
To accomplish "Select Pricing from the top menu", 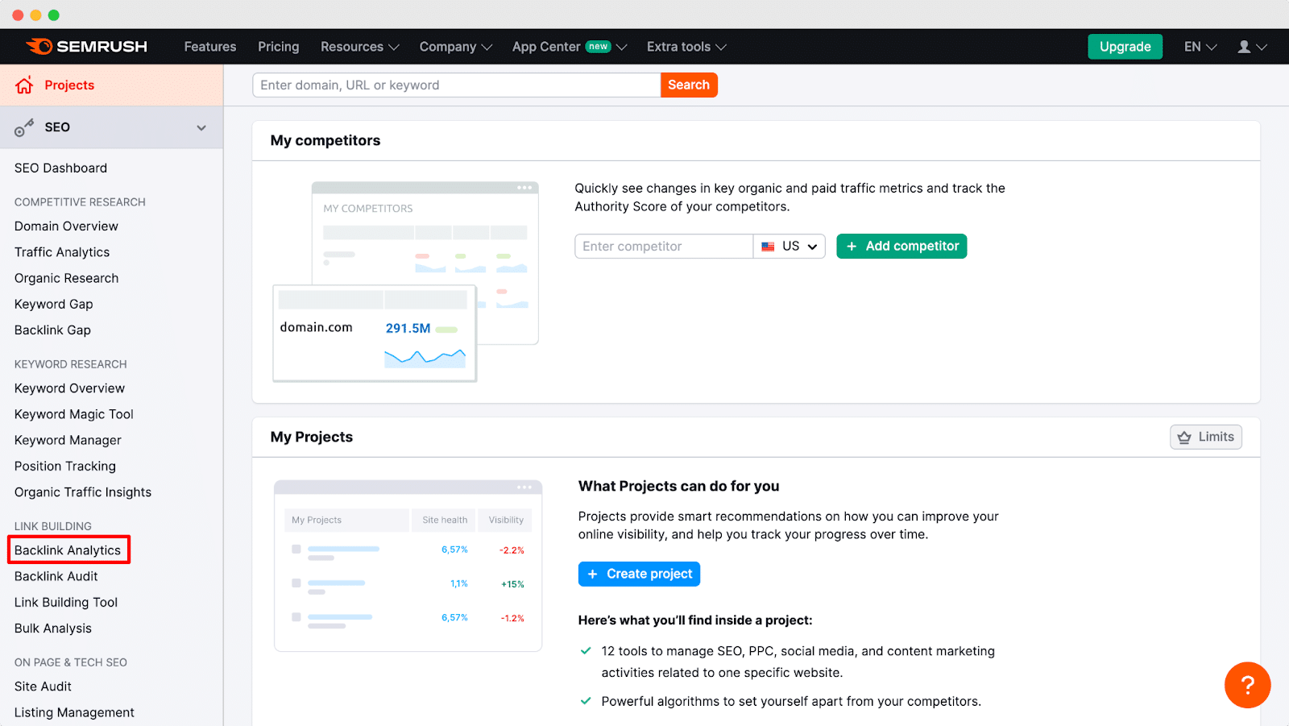I will point(278,46).
